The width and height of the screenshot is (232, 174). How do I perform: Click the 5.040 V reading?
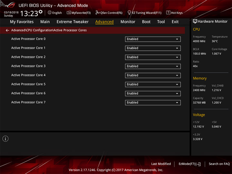click(217, 127)
